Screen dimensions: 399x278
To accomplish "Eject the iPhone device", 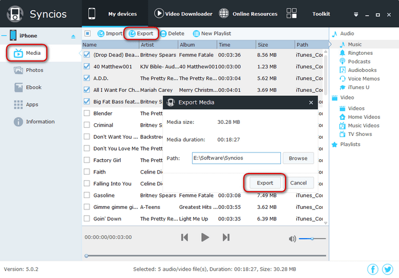I will click(x=74, y=37).
